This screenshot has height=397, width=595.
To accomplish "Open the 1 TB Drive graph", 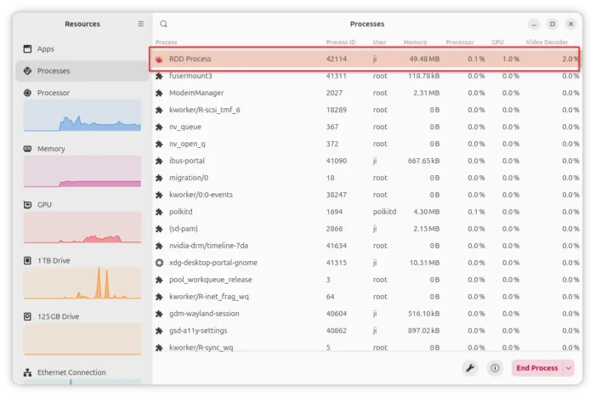I will coord(82,283).
